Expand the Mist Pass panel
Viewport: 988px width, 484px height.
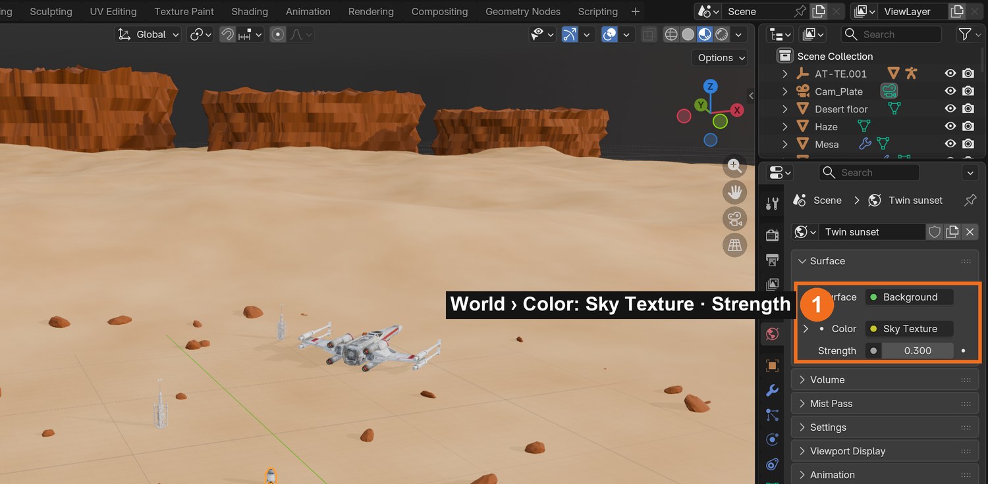pos(885,403)
